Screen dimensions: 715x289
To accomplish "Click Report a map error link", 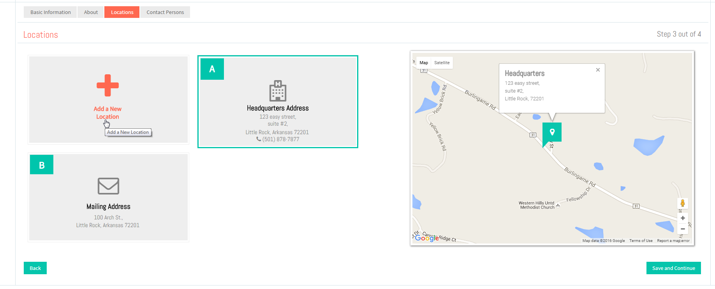I will [673, 241].
